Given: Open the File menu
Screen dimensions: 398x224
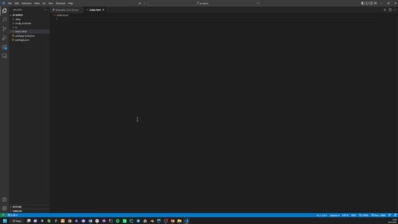Looking at the screenshot, I should (10, 3).
